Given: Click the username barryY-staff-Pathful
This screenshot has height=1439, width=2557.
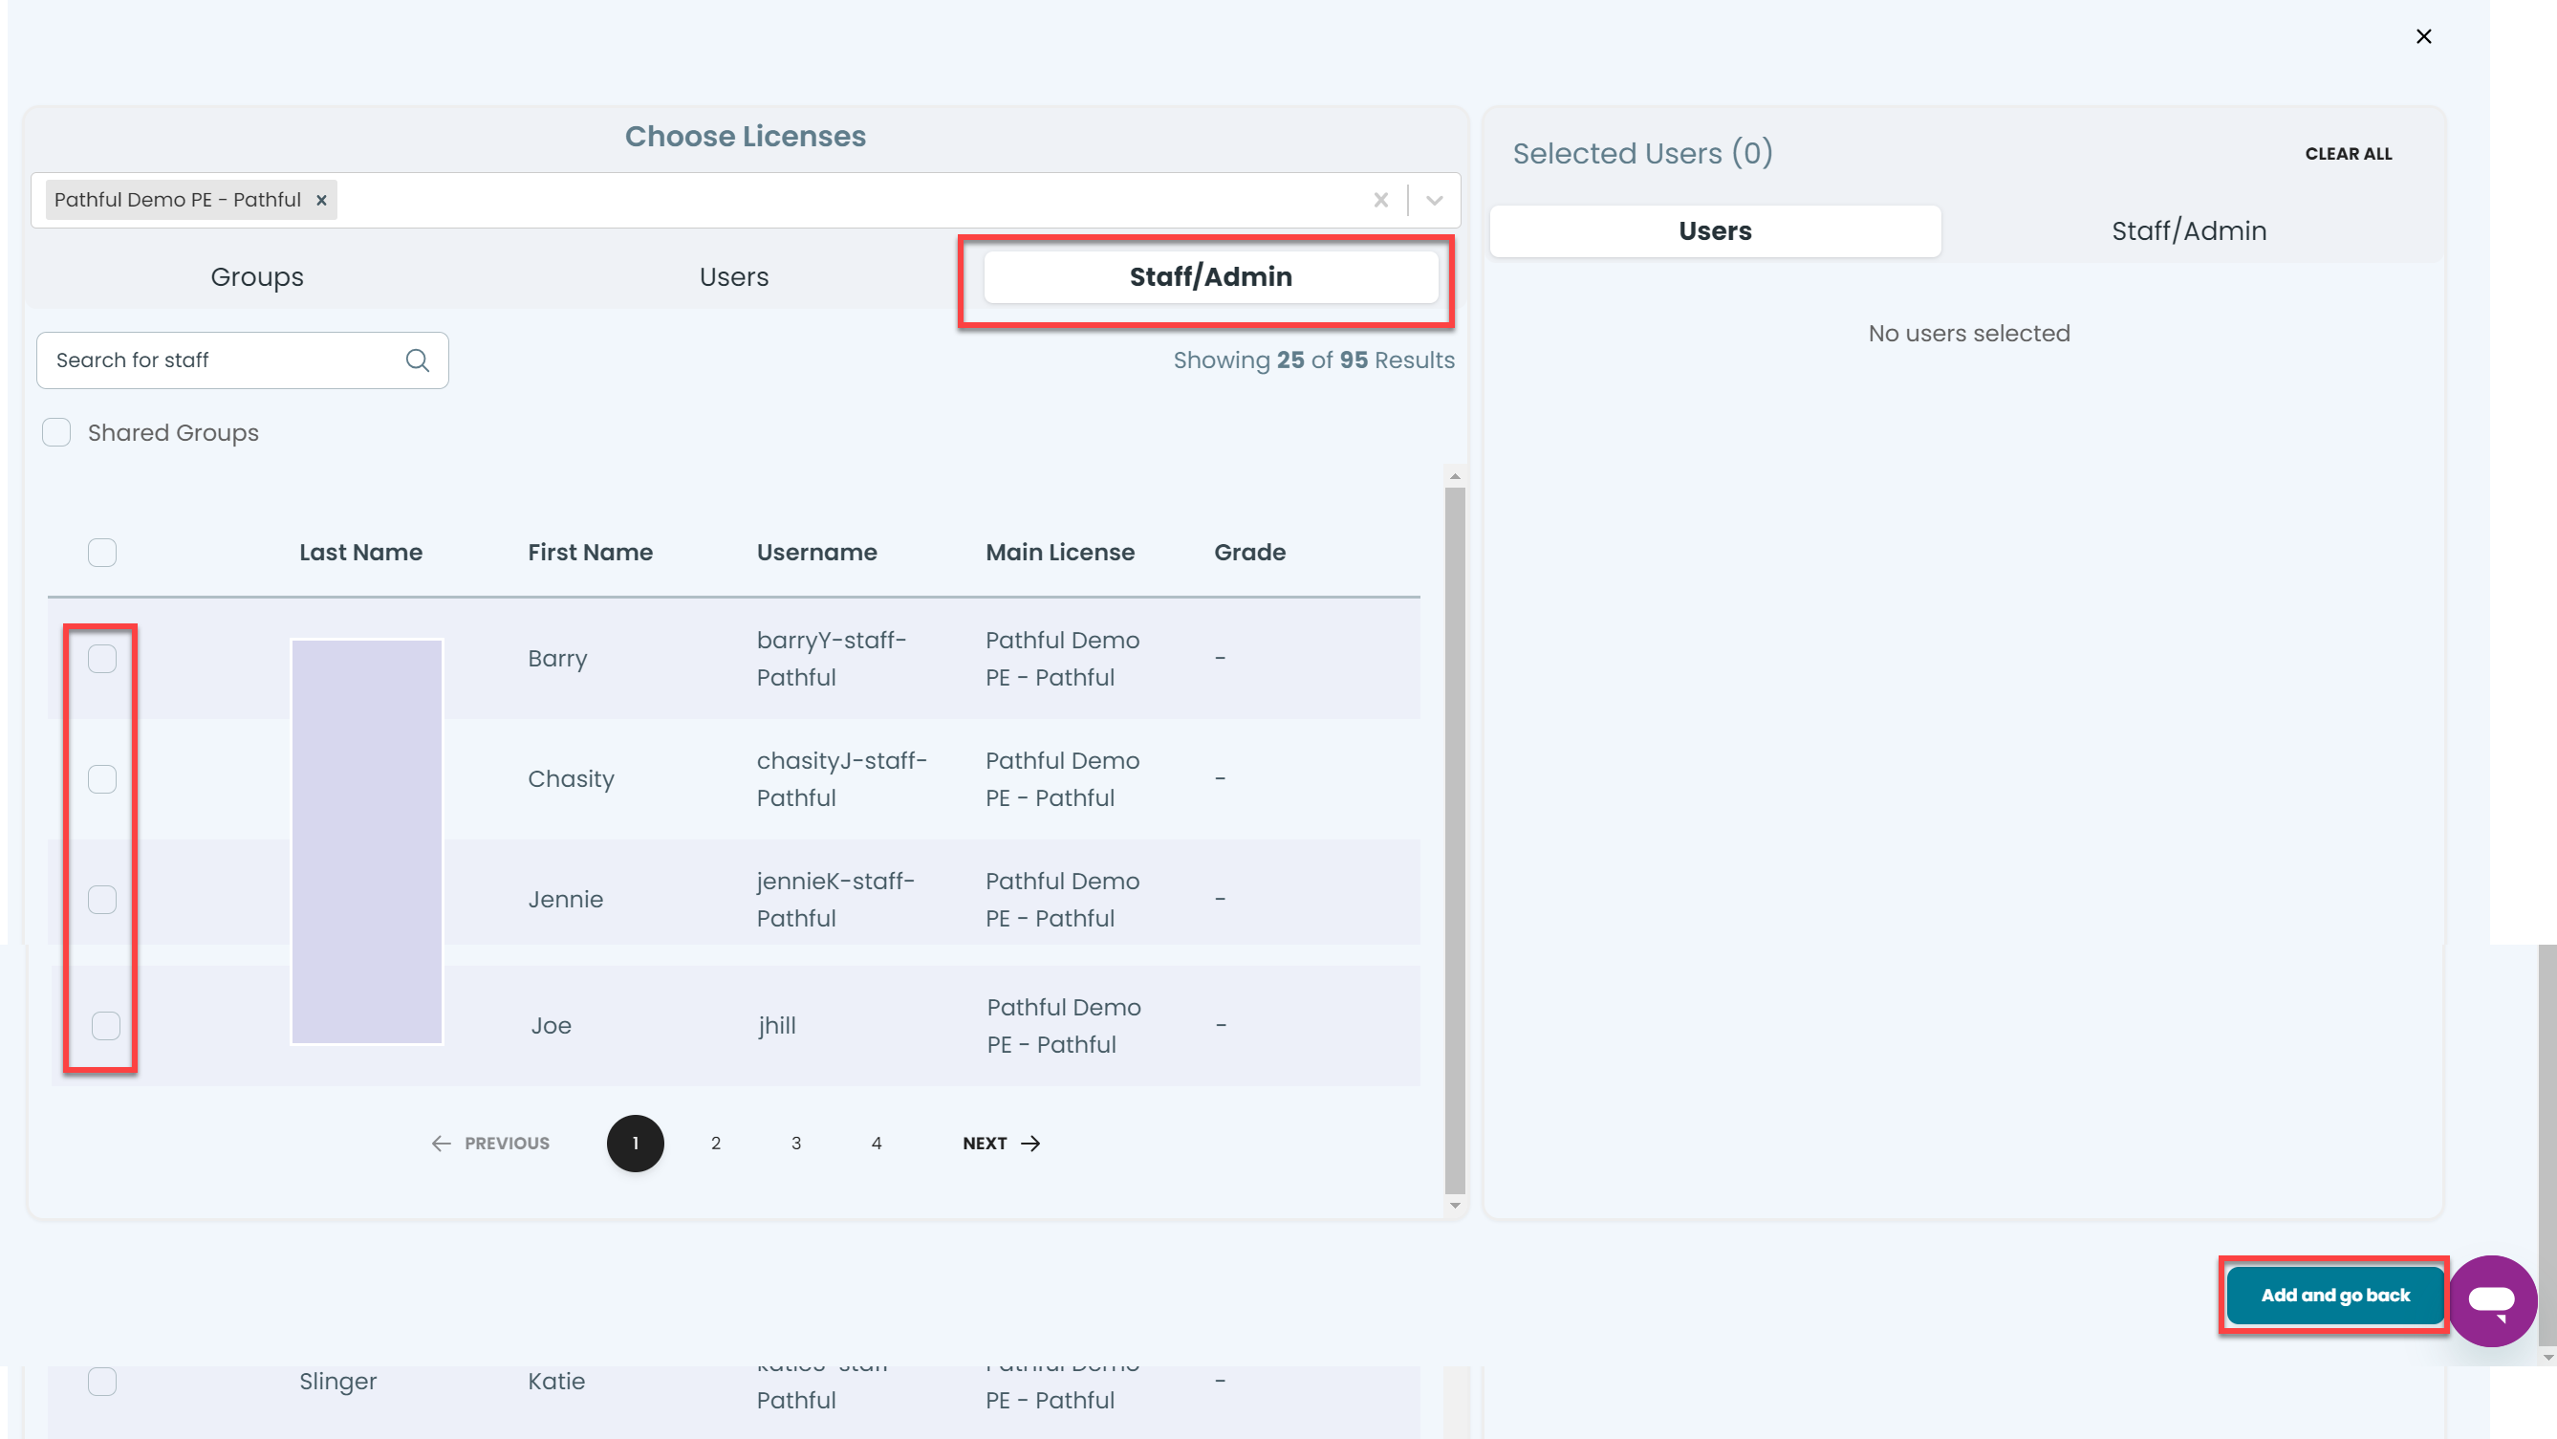Looking at the screenshot, I should (832, 659).
